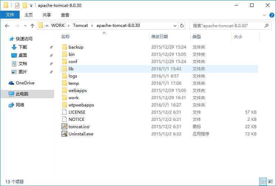Open 桌面 in the navigation pane

pos(23,55)
